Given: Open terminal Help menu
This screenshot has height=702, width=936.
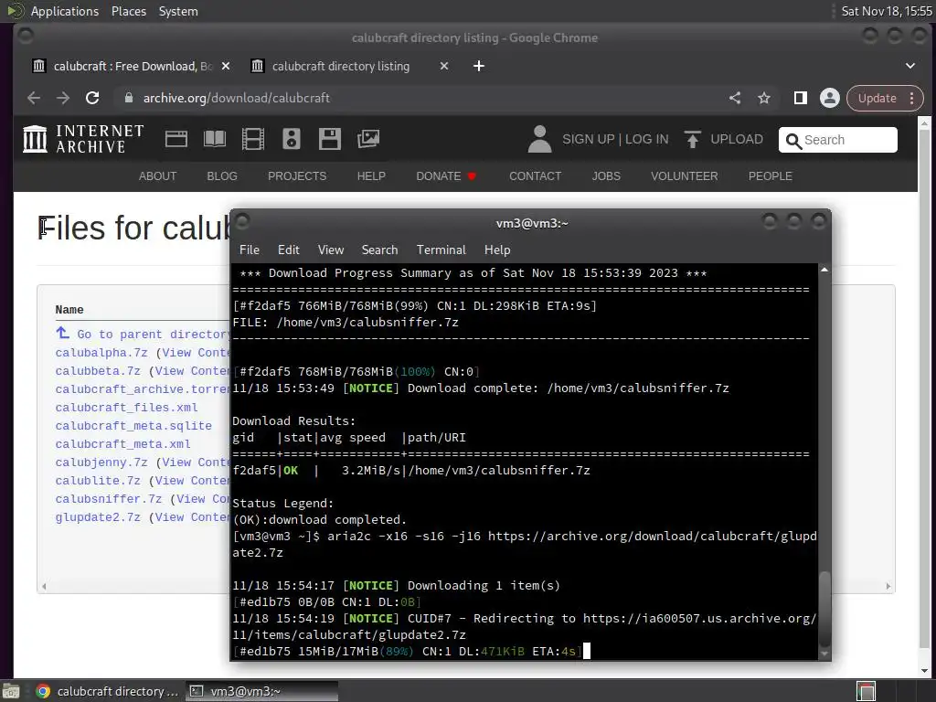Looking at the screenshot, I should pyautogui.click(x=497, y=250).
